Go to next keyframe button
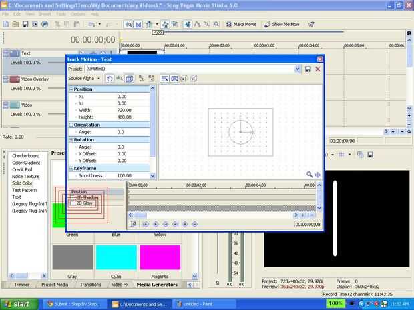This screenshot has width=414, height=310. point(166,224)
